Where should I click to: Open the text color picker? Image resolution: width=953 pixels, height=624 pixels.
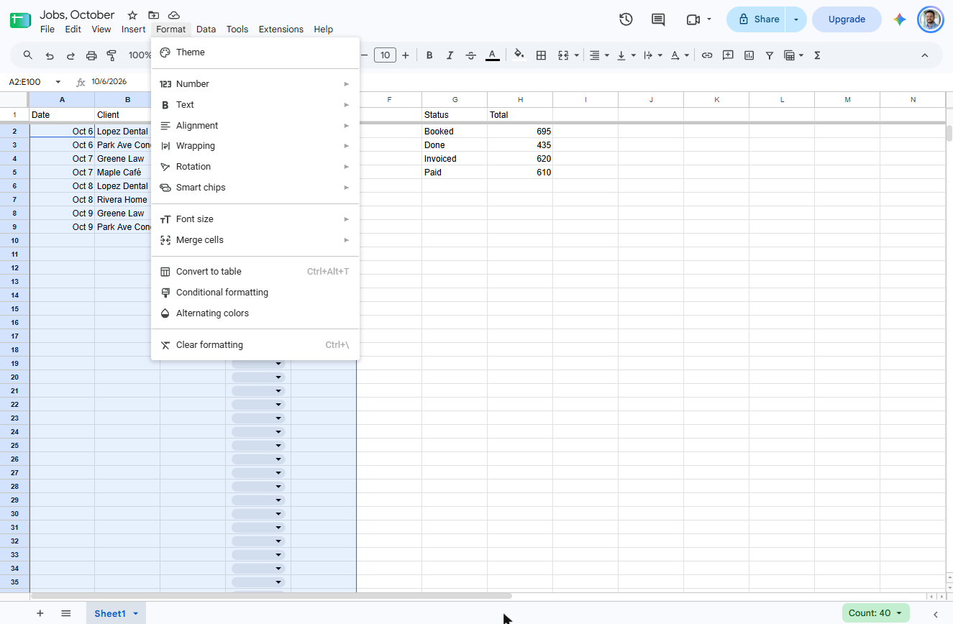(493, 55)
